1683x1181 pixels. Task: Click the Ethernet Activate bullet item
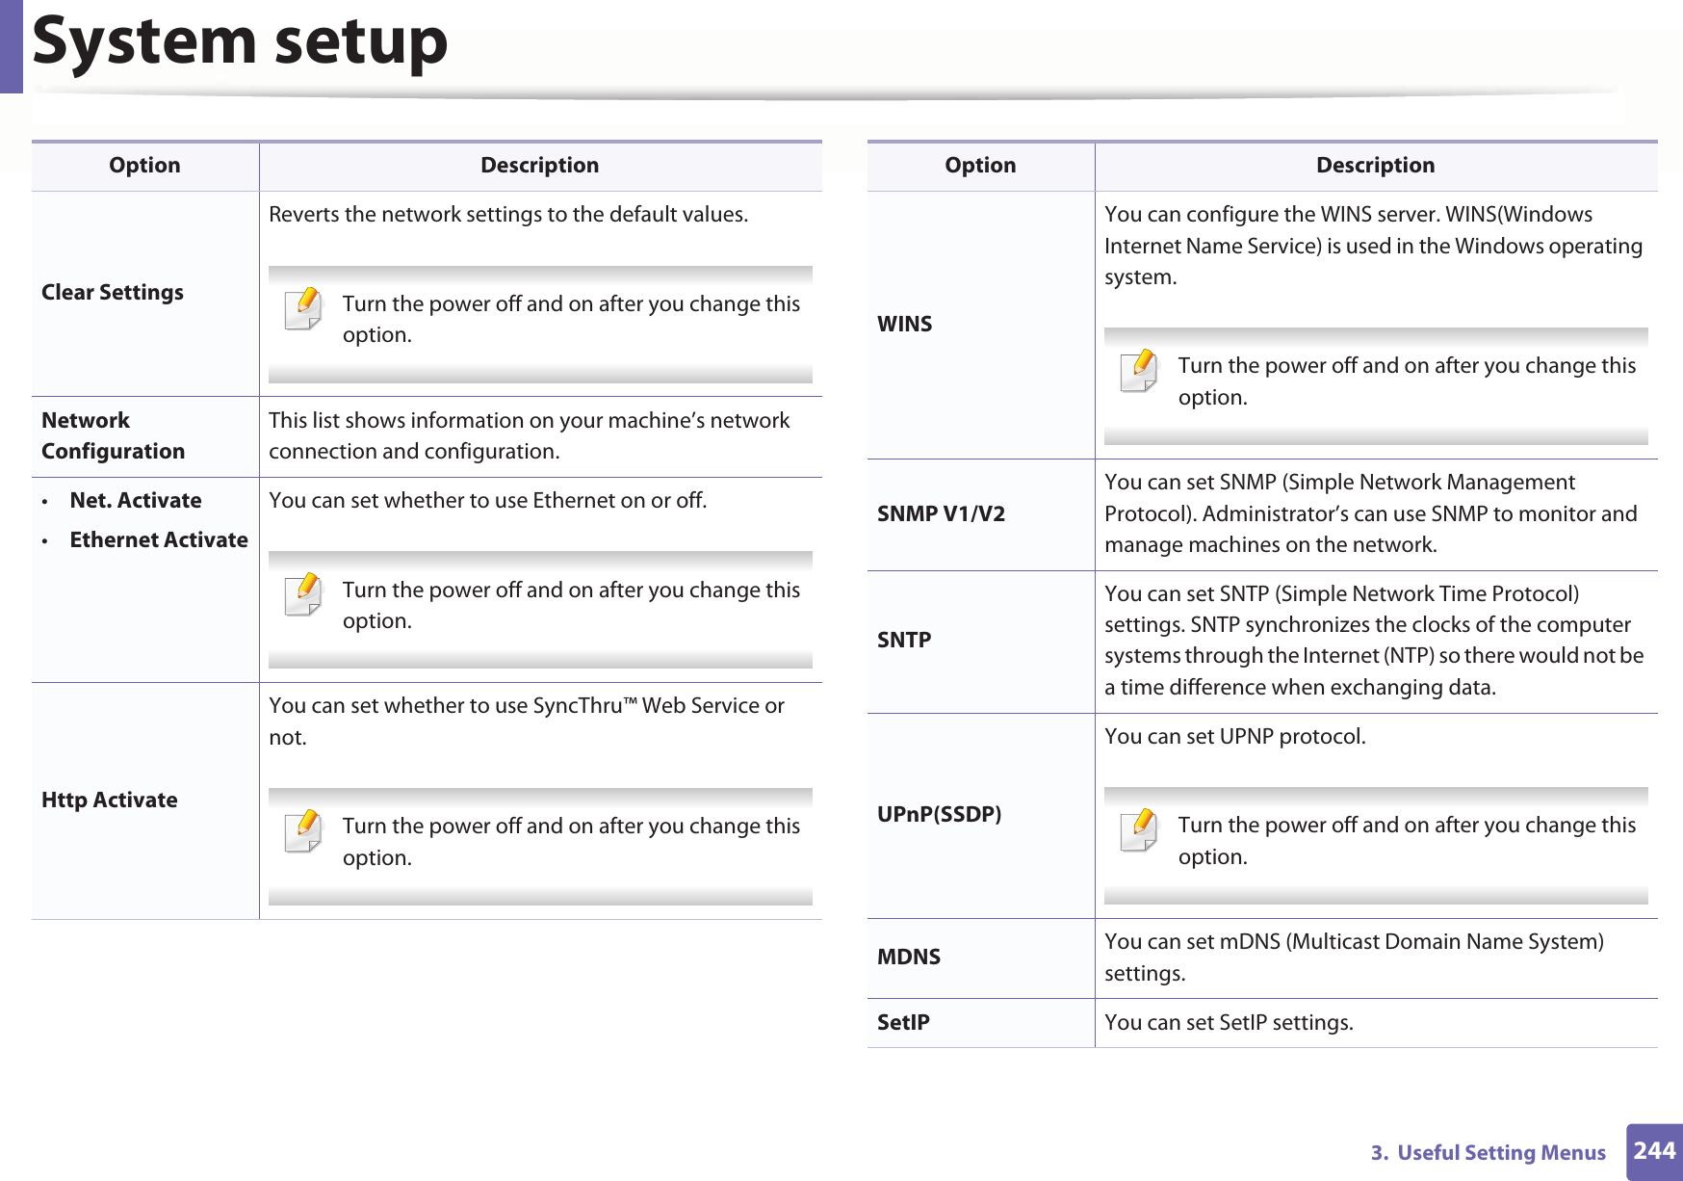pyautogui.click(x=159, y=539)
